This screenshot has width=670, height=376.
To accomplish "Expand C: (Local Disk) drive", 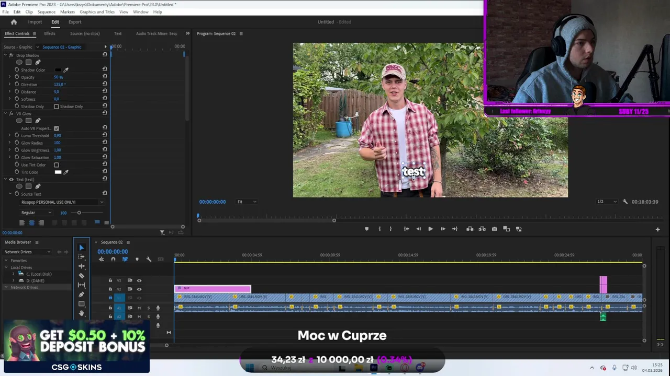I will pos(14,274).
